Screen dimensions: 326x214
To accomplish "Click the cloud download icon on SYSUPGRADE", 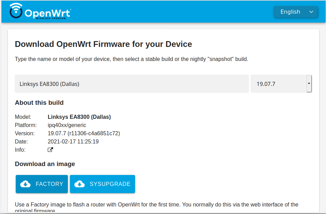I will 80,184.
